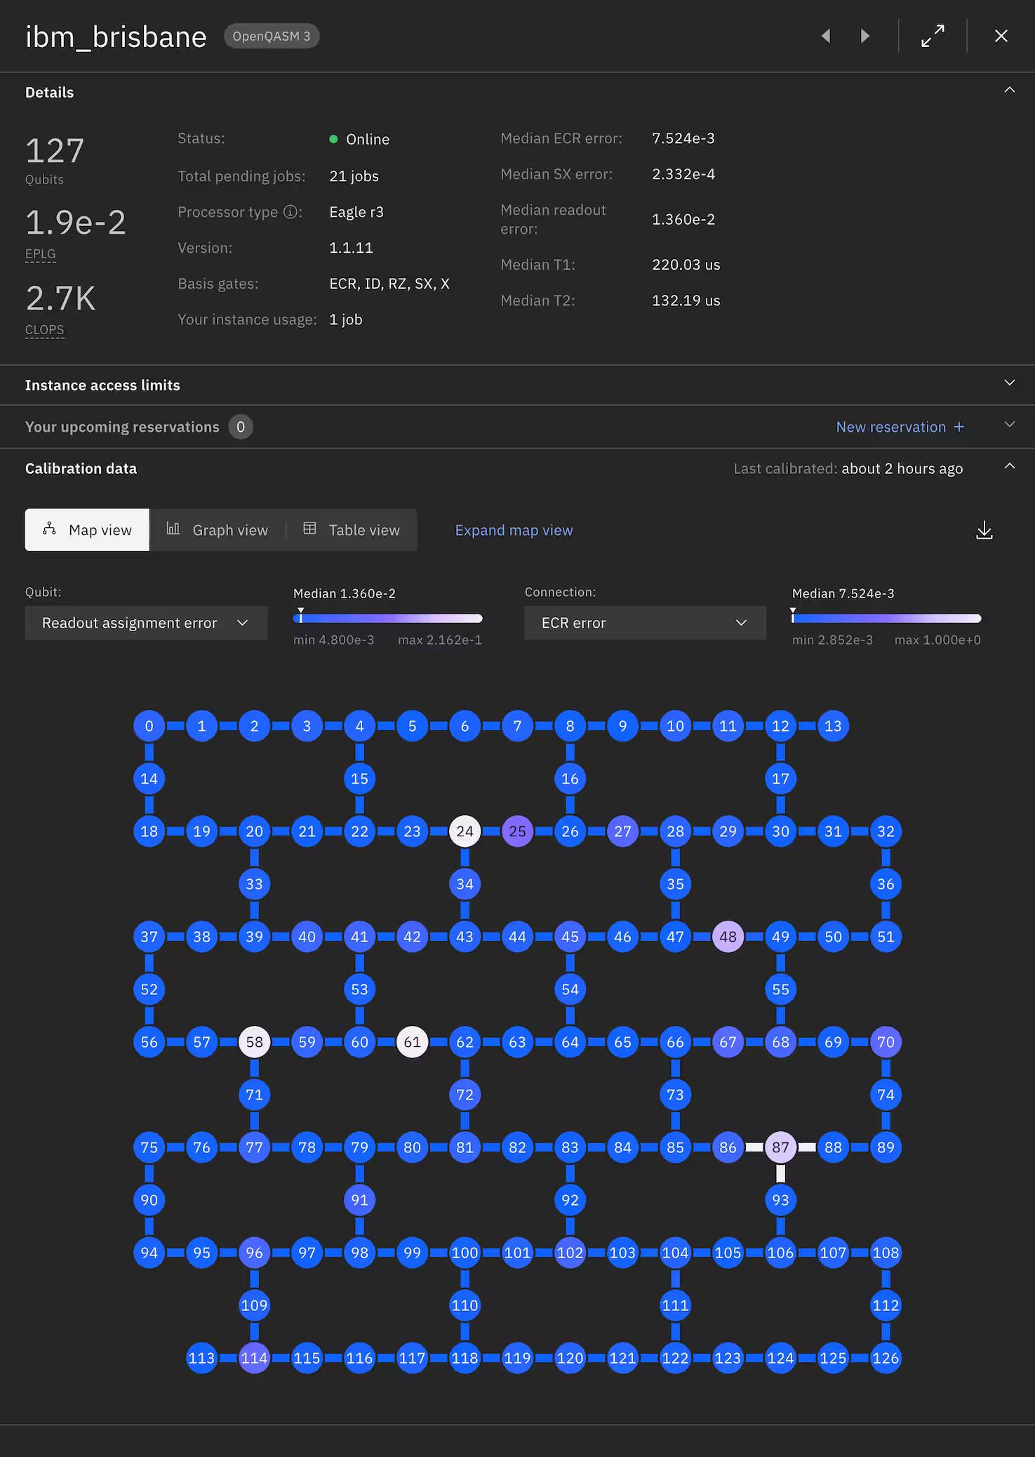The image size is (1035, 1457).
Task: Collapse the Details section
Action: click(1009, 91)
